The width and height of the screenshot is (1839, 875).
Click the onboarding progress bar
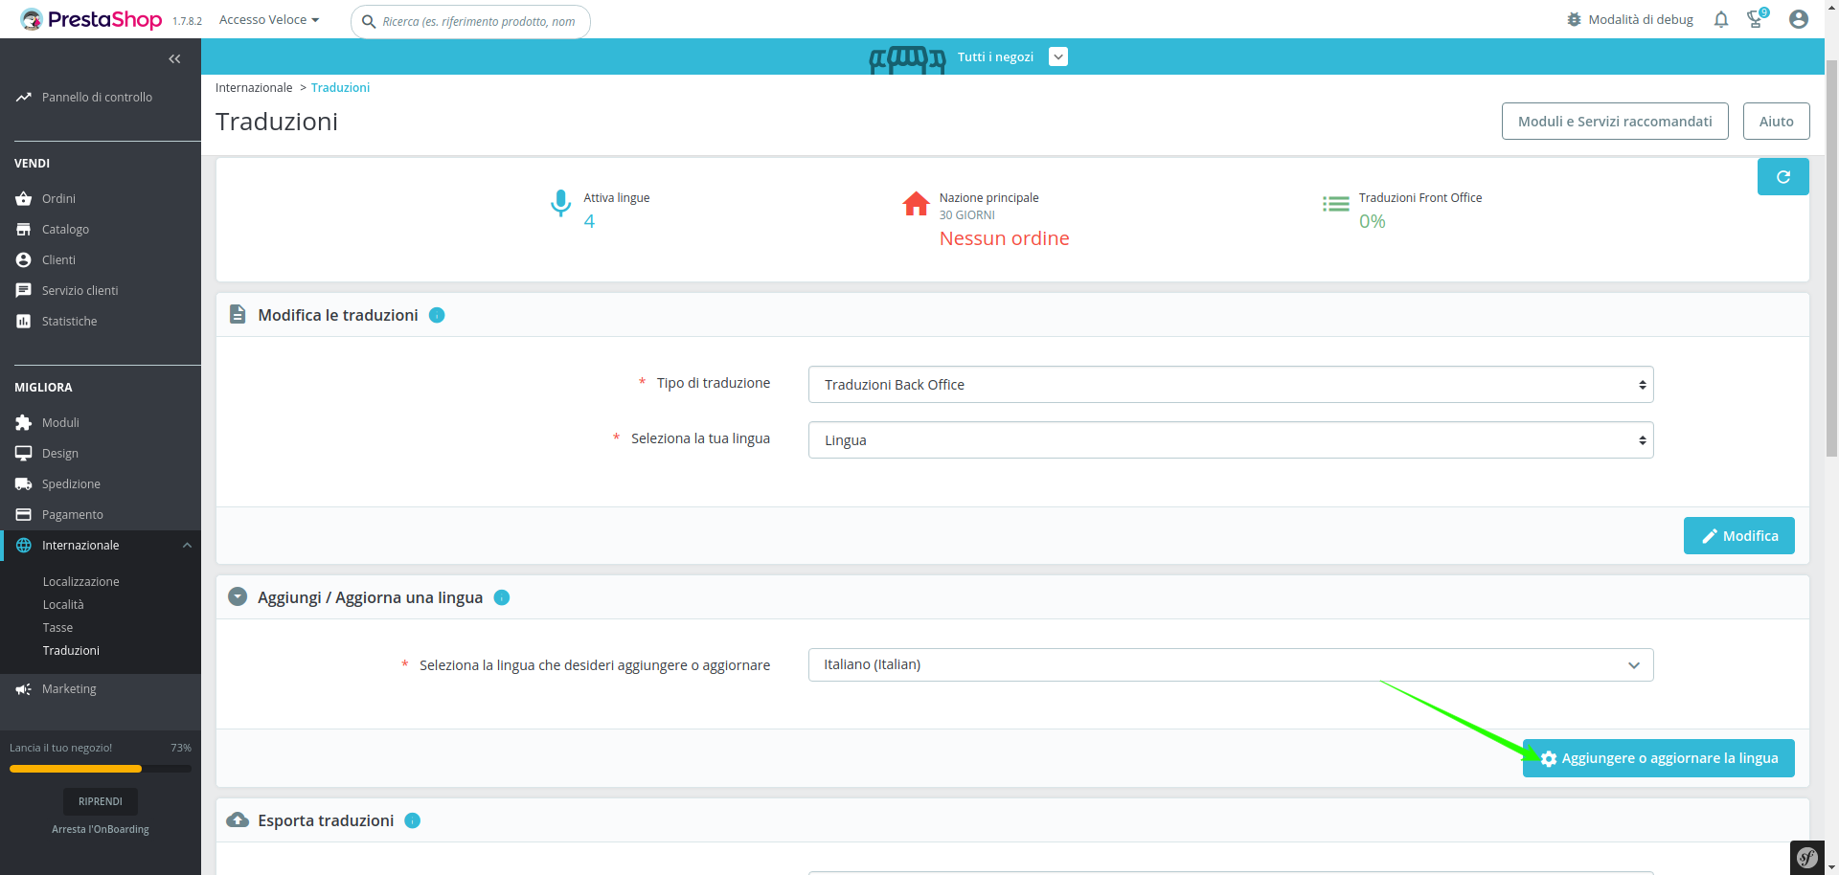click(x=101, y=769)
